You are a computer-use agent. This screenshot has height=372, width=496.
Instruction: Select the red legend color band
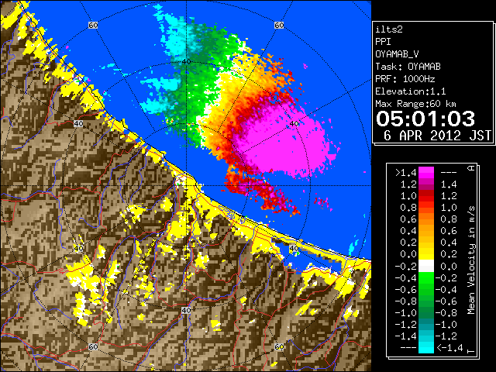click(x=426, y=196)
